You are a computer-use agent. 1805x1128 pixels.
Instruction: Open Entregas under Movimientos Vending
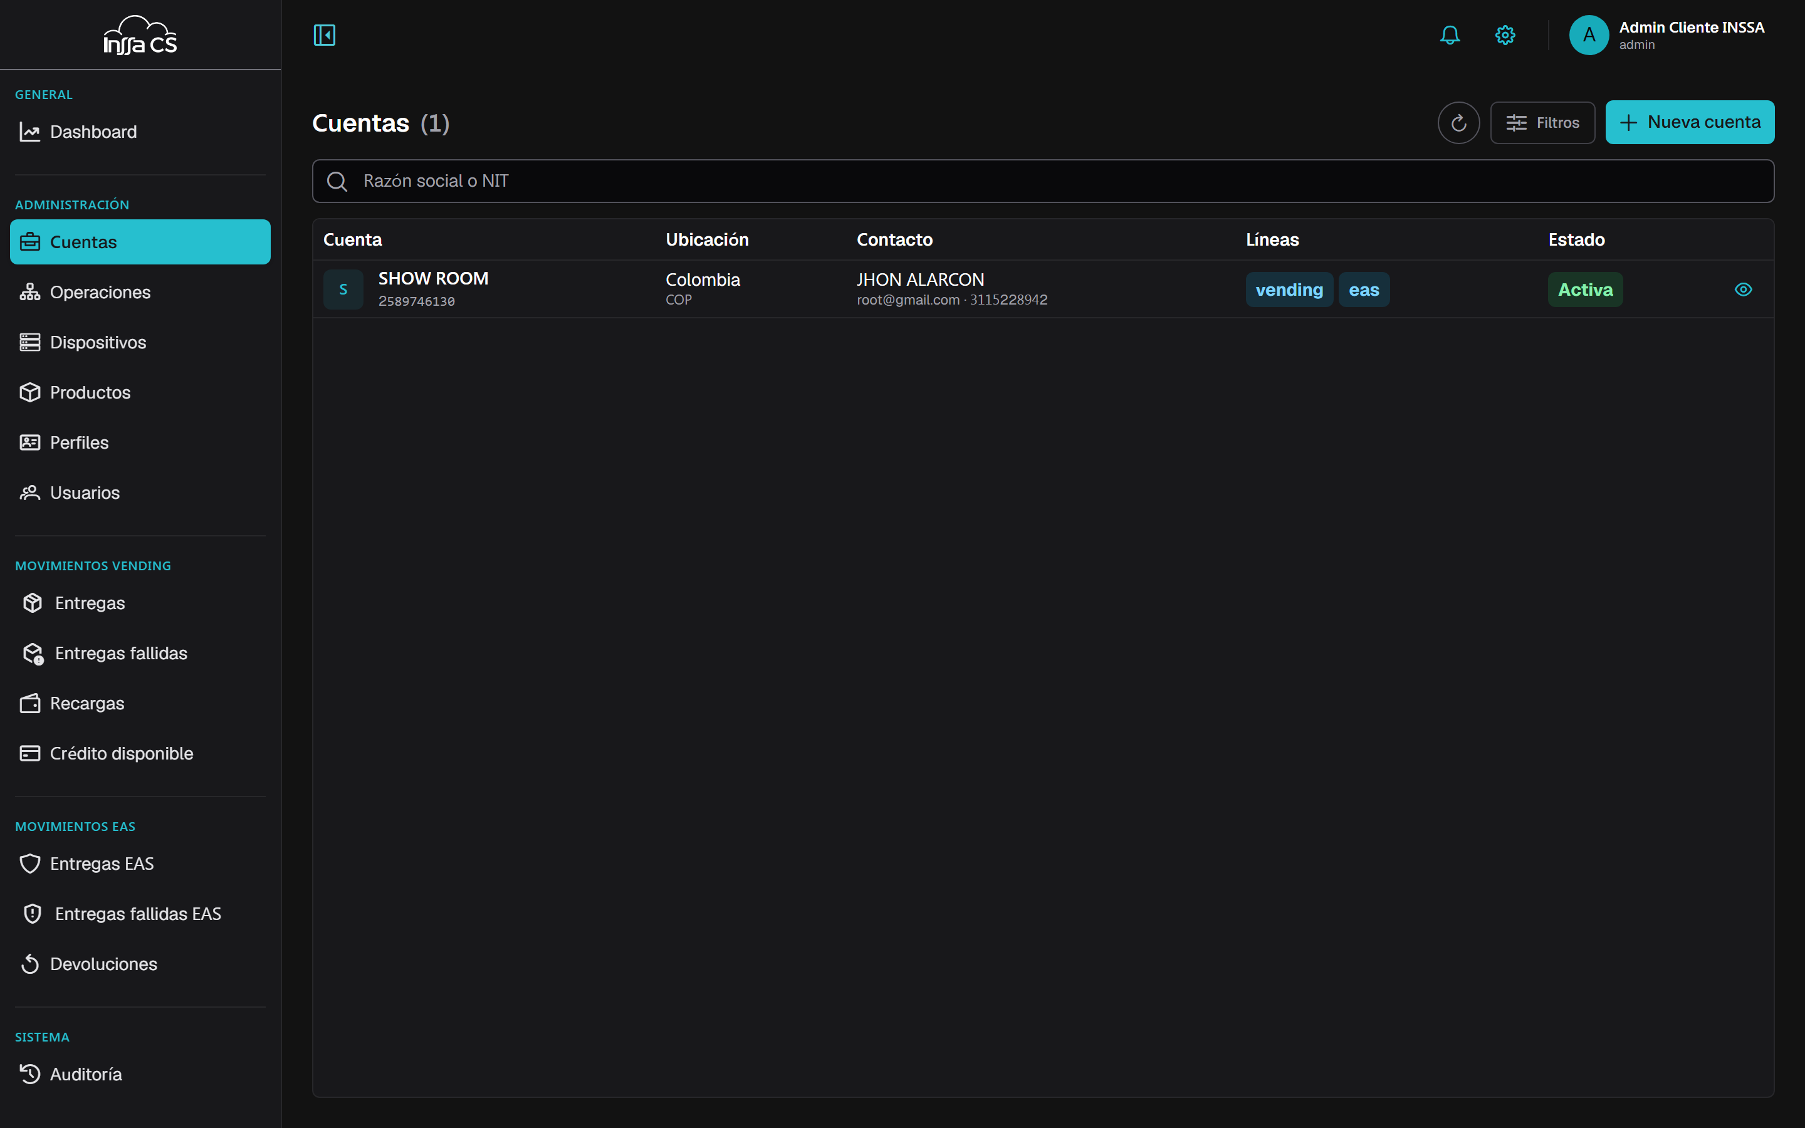pos(140,603)
